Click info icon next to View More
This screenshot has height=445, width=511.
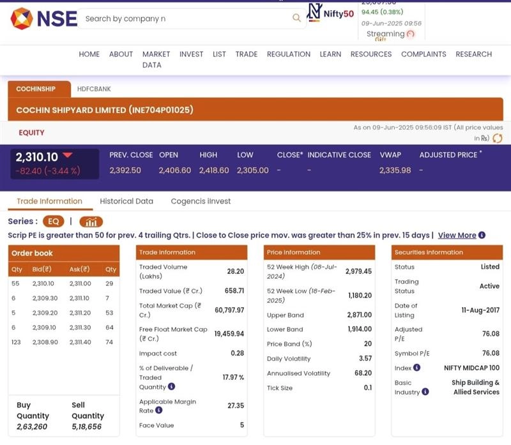pyautogui.click(x=482, y=235)
